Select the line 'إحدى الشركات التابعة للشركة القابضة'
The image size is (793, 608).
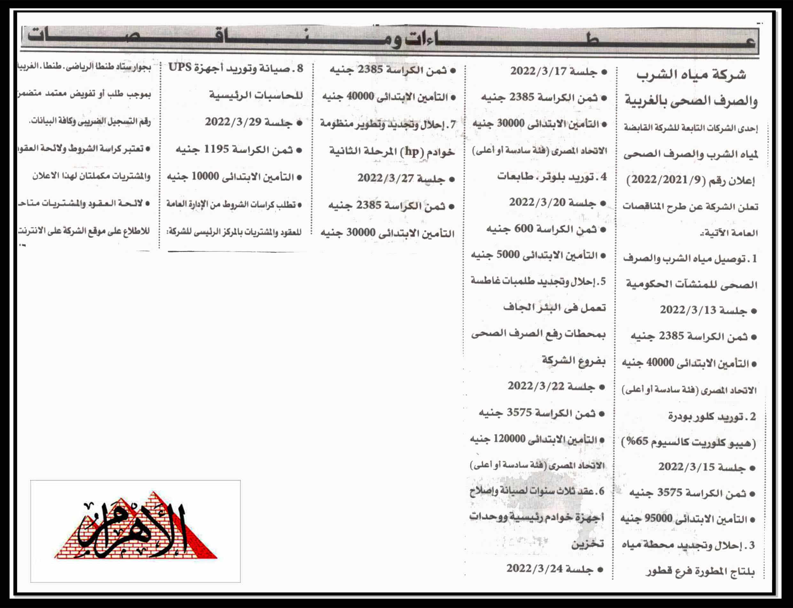click(691, 128)
